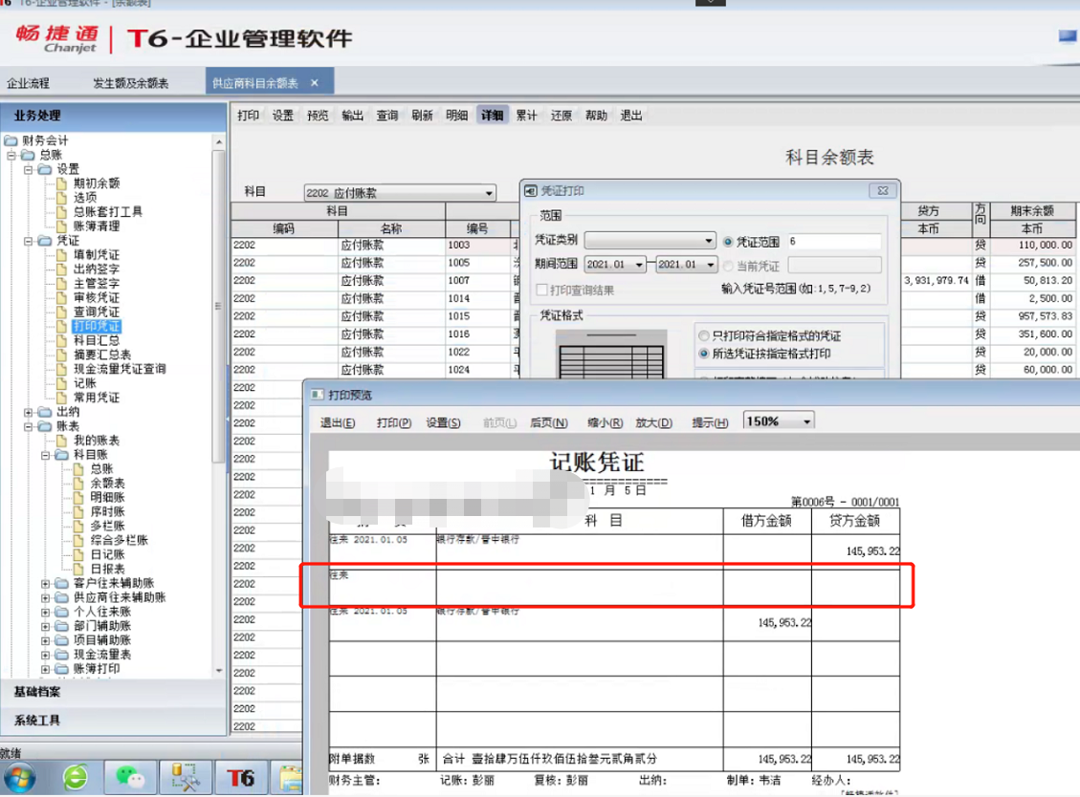Open 多栏账 tree item

(107, 526)
